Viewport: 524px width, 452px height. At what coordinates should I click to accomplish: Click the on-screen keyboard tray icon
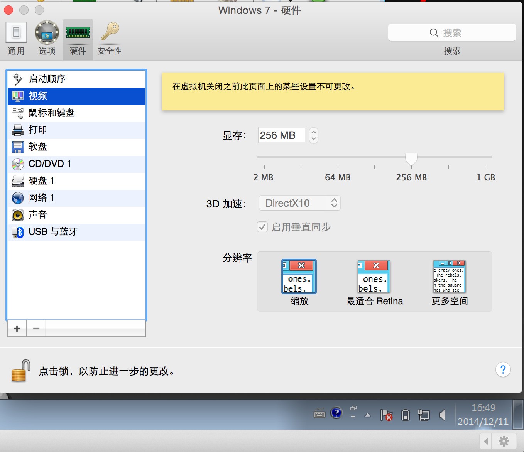click(x=319, y=414)
